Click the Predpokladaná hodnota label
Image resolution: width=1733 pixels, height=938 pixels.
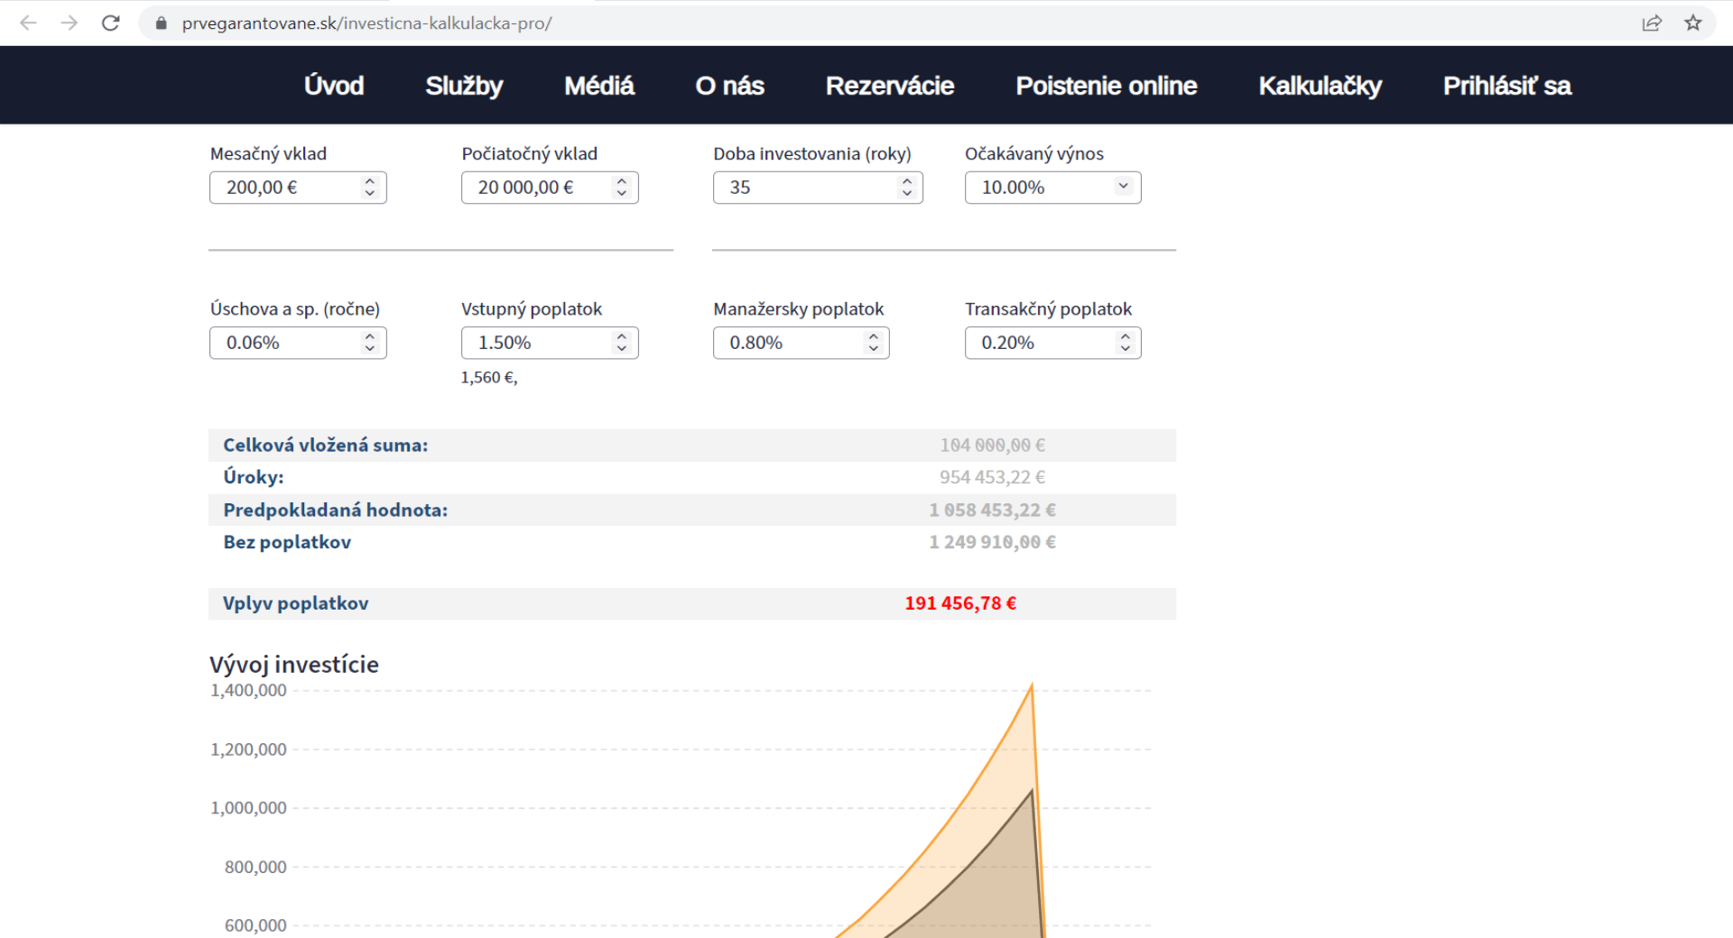tap(336, 510)
